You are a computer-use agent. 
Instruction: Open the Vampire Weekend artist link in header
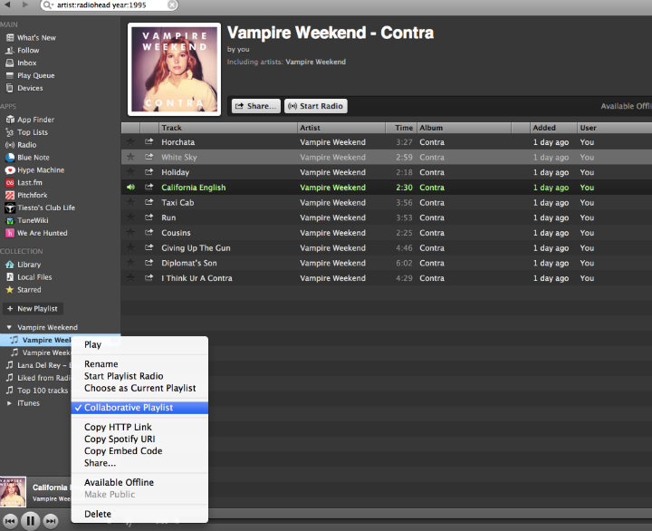[x=315, y=62]
